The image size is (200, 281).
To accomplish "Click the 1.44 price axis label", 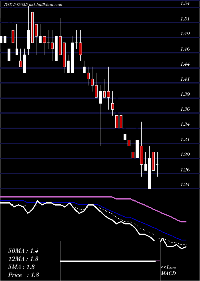I will coord(185,64).
